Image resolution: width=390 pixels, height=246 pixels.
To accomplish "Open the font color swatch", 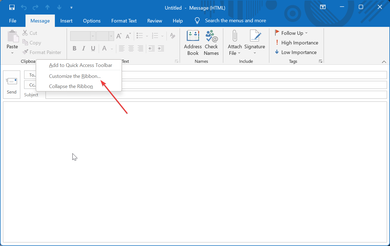I will (104, 48).
